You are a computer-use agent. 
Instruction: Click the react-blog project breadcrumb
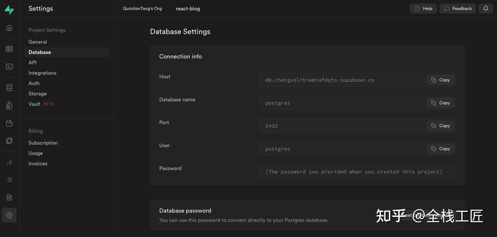188,9
